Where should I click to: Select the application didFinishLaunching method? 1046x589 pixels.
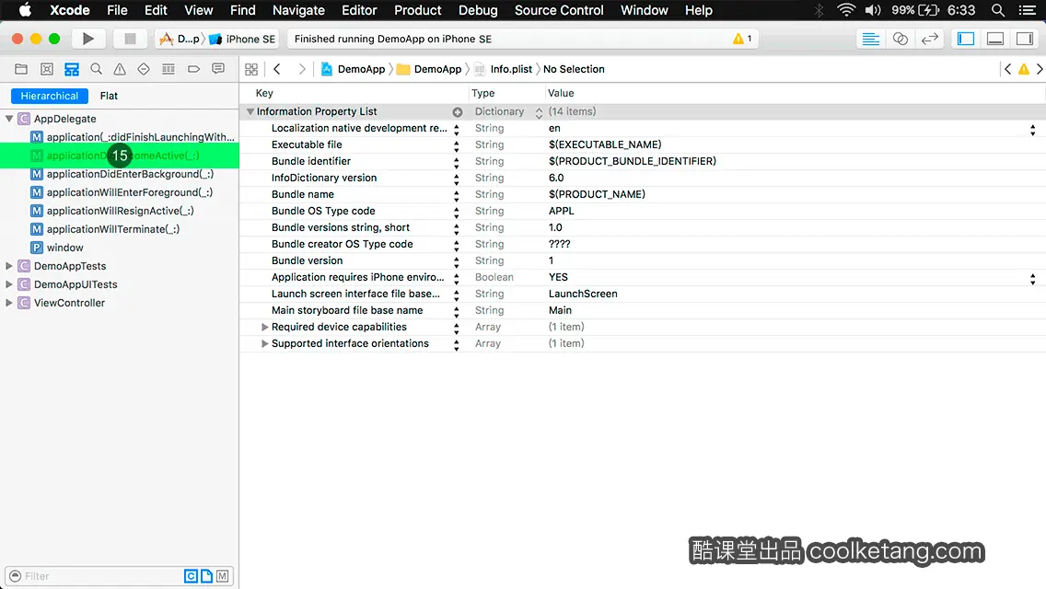(140, 137)
